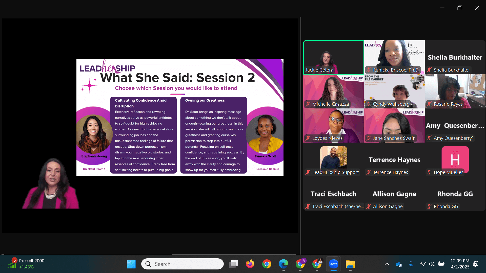This screenshot has height=273, width=486.
Task: Open Microsoft Edge from the taskbar
Action: (283, 264)
